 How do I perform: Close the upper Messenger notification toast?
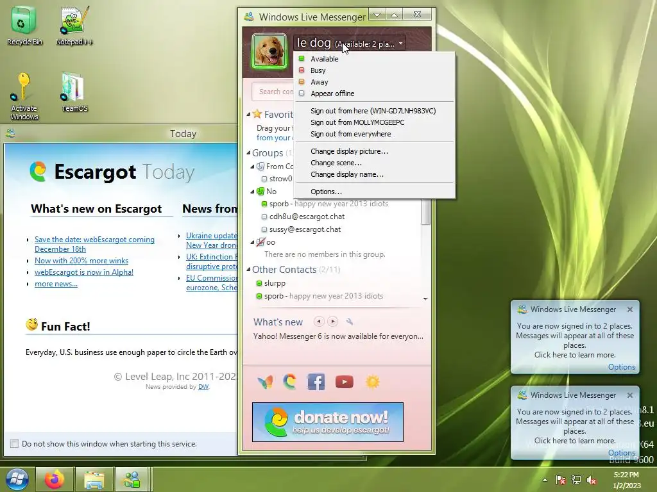[630, 309]
